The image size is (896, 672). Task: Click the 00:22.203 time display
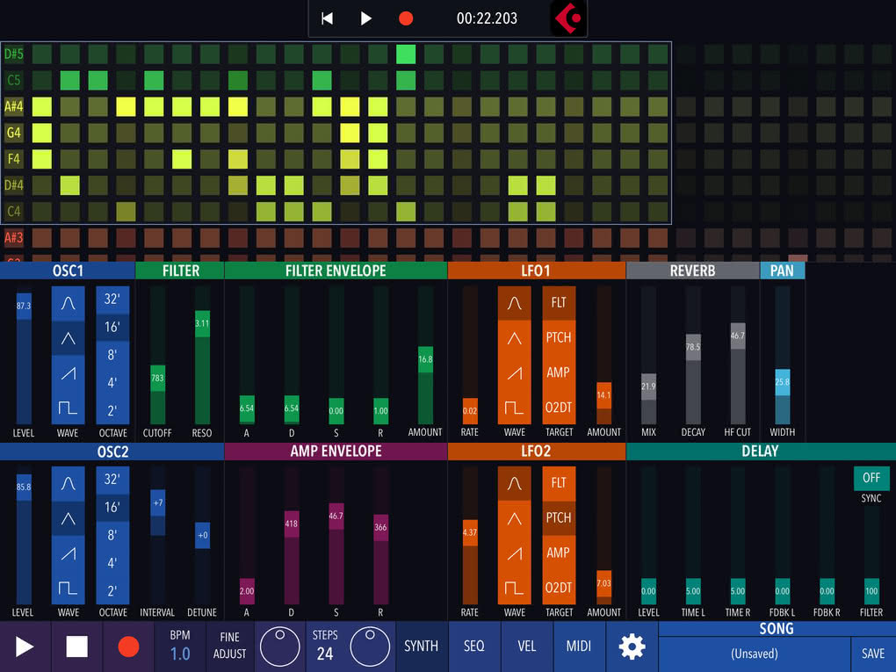[487, 18]
